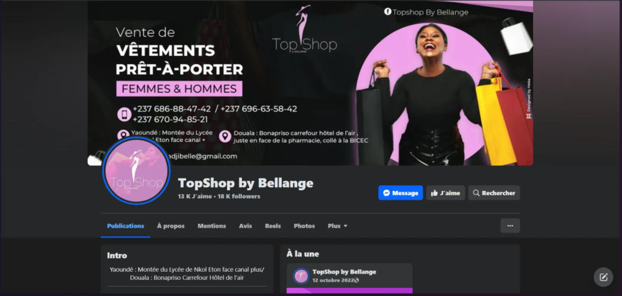This screenshot has width=622, height=296.
Task: Click the floating new message compose icon
Action: (603, 277)
